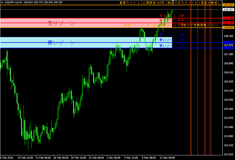235x160 pixels.
Task: Click the 買いゾーン 上限 label
Action: [172, 34]
